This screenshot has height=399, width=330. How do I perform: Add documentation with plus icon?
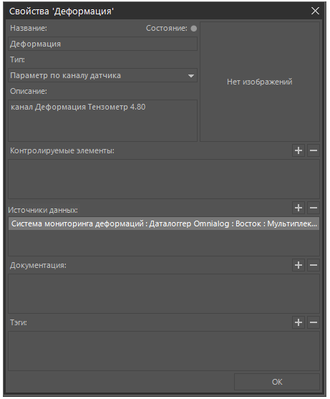(299, 265)
